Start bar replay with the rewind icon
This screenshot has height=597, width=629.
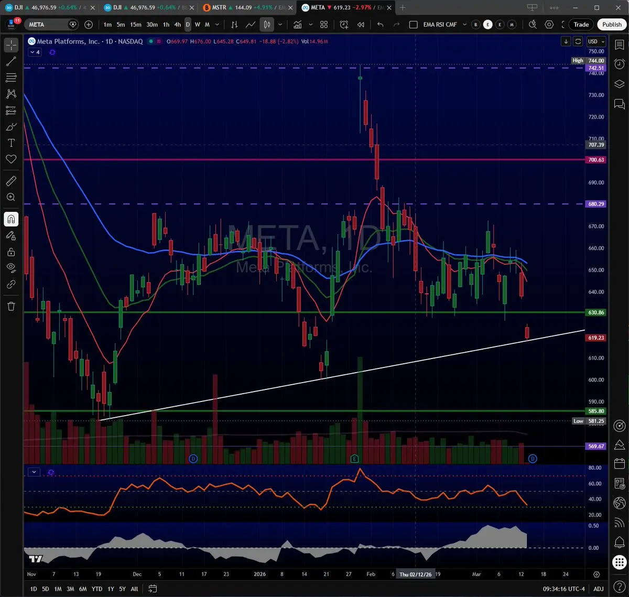(361, 25)
